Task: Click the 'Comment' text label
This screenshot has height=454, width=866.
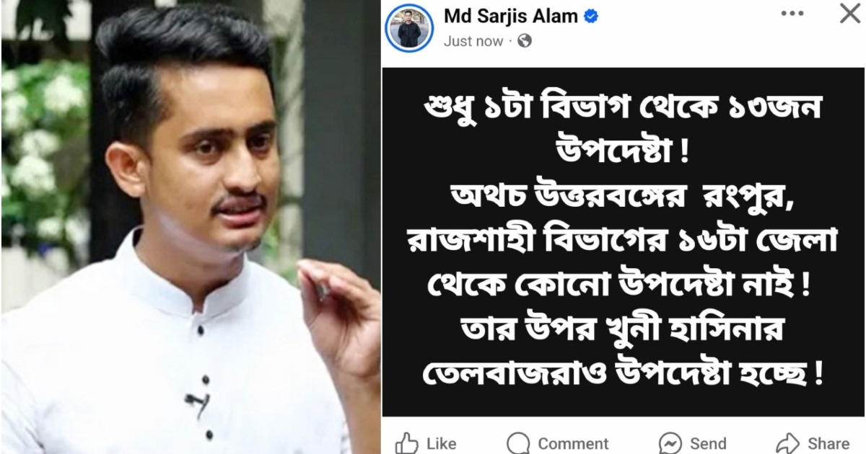Action: point(573,443)
